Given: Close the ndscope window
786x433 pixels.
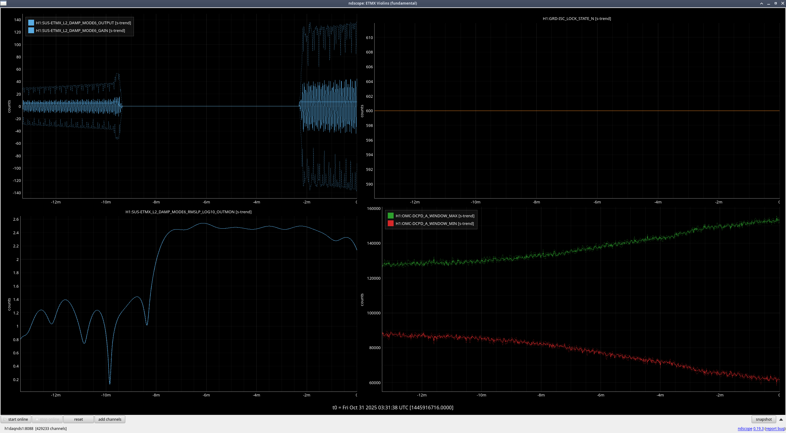Looking at the screenshot, I should (x=783, y=3).
